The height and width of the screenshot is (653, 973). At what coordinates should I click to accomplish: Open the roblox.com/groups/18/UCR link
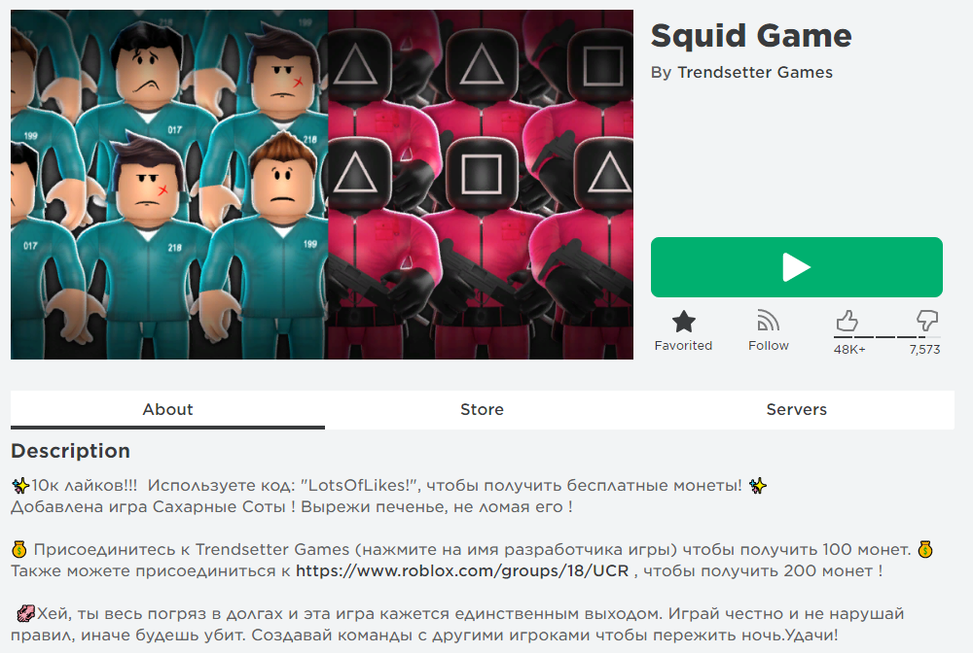click(462, 570)
